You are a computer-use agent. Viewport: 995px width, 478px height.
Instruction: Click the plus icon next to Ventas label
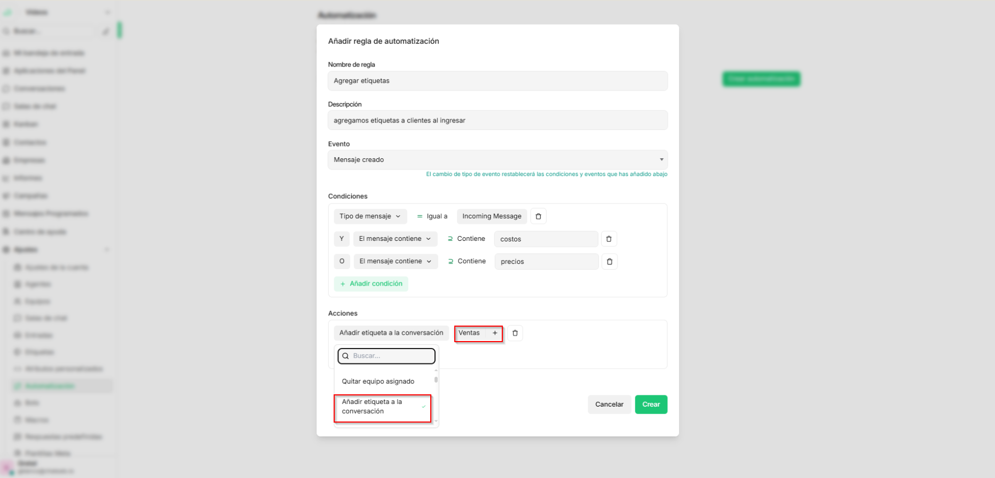tap(495, 333)
